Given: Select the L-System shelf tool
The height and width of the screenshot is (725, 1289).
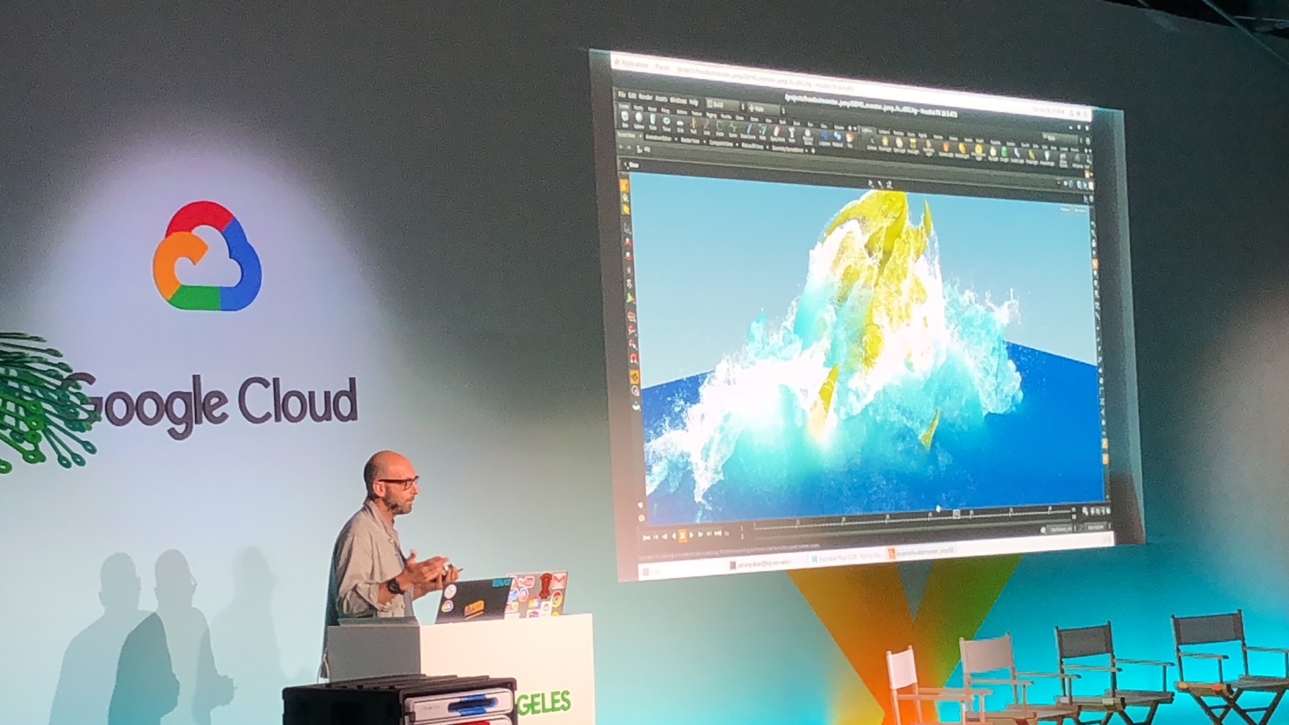Looking at the screenshot, I should click(824, 138).
